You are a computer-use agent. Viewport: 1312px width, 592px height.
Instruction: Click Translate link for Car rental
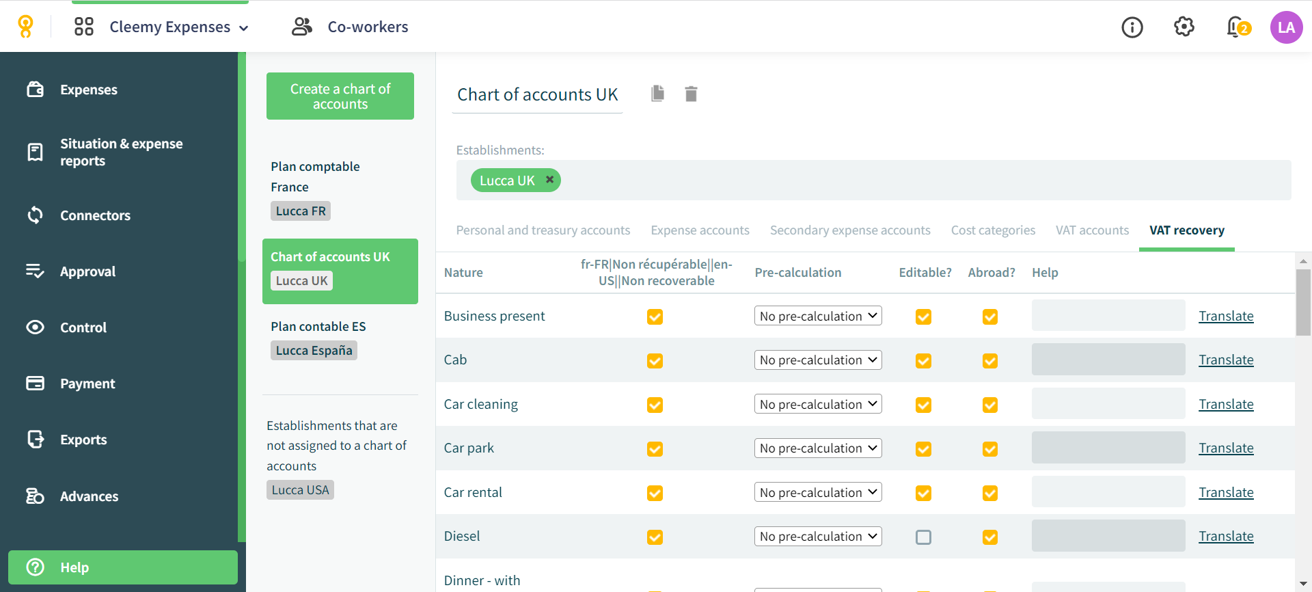[x=1226, y=492]
